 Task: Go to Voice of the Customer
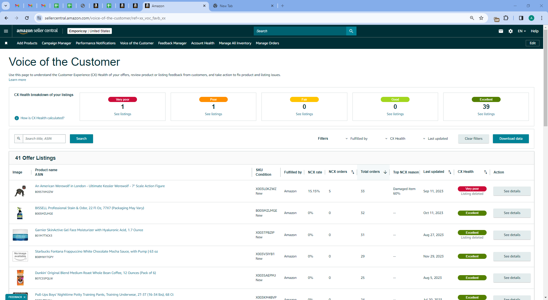pyautogui.click(x=137, y=43)
